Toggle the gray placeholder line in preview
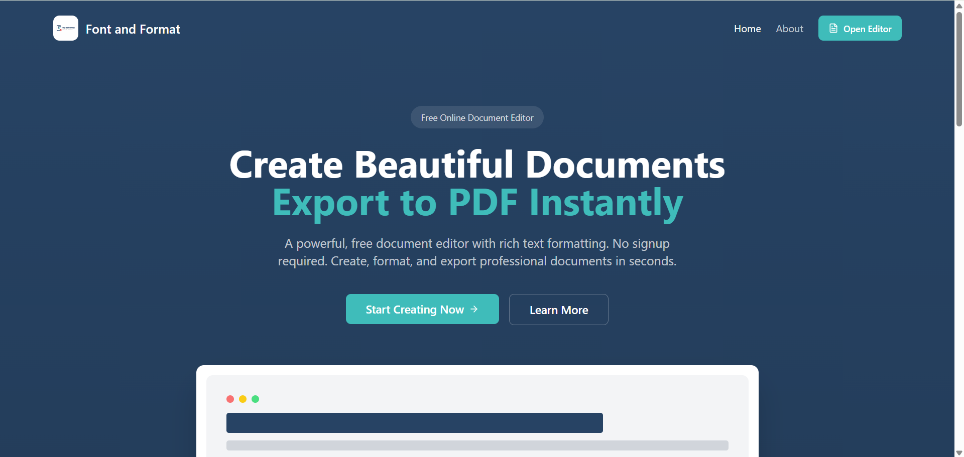 click(x=477, y=445)
